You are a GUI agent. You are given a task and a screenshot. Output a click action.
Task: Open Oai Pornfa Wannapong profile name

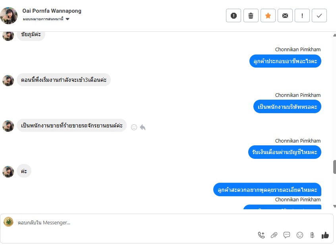tap(52, 11)
